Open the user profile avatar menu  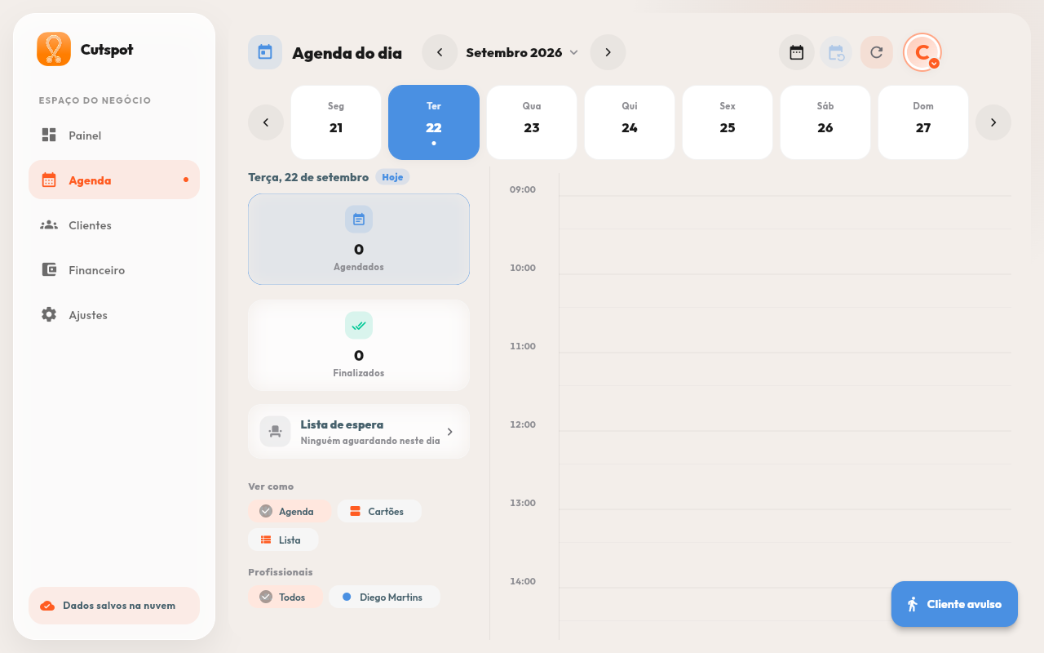pos(922,52)
